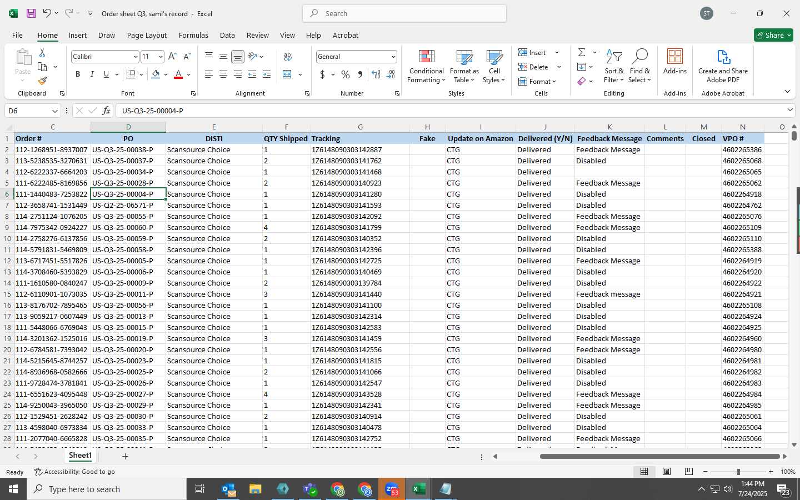
Task: Save the workbook with the Save icon
Action: click(x=31, y=13)
